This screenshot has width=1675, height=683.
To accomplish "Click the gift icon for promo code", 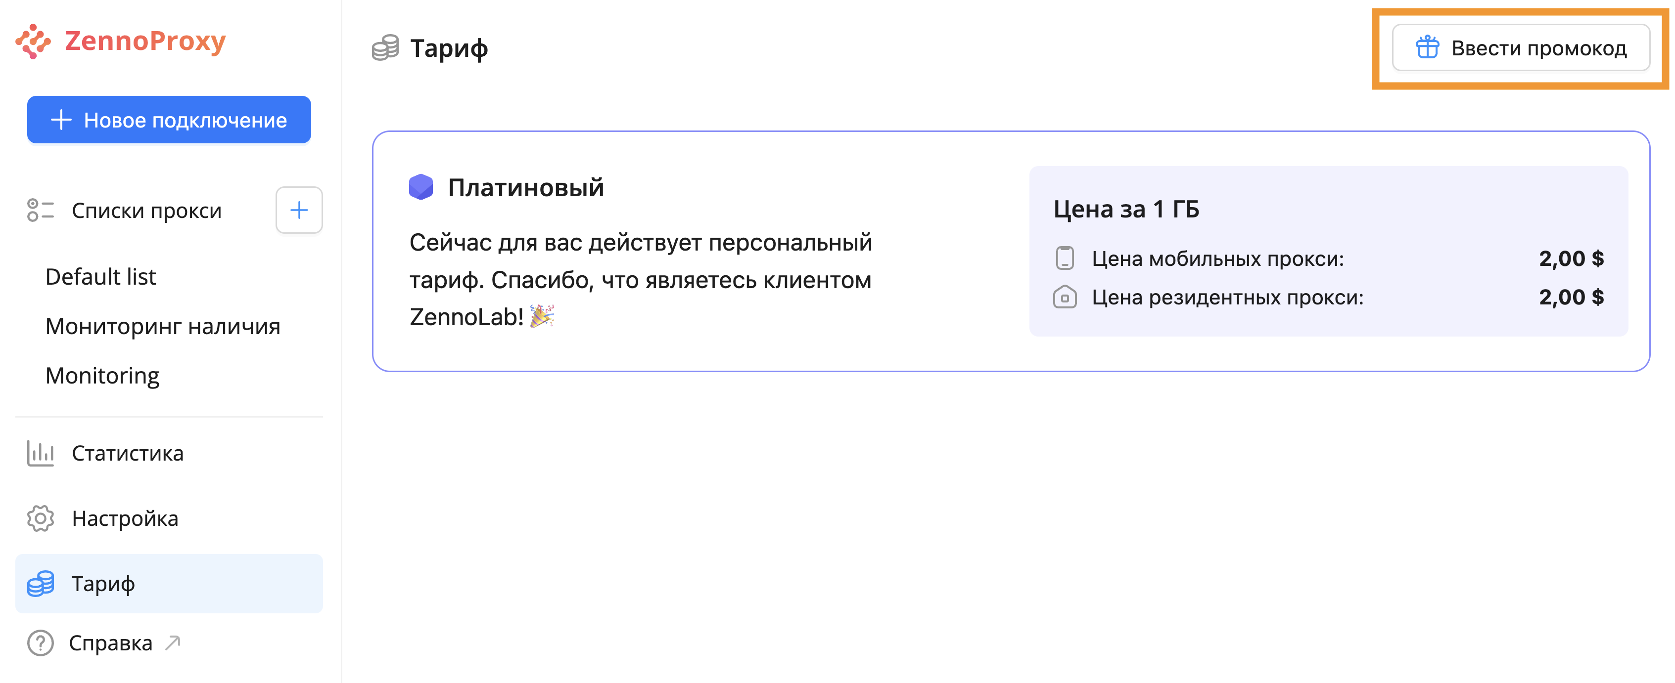I will 1427,47.
